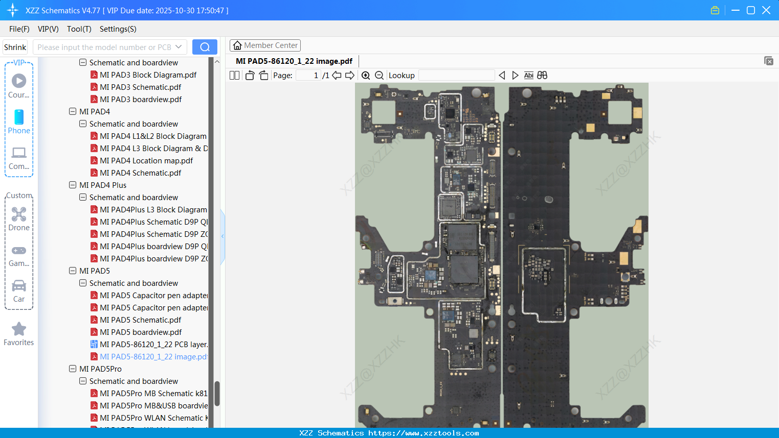This screenshot has width=779, height=438.
Task: Open the Computer schematics category
Action: (18, 157)
